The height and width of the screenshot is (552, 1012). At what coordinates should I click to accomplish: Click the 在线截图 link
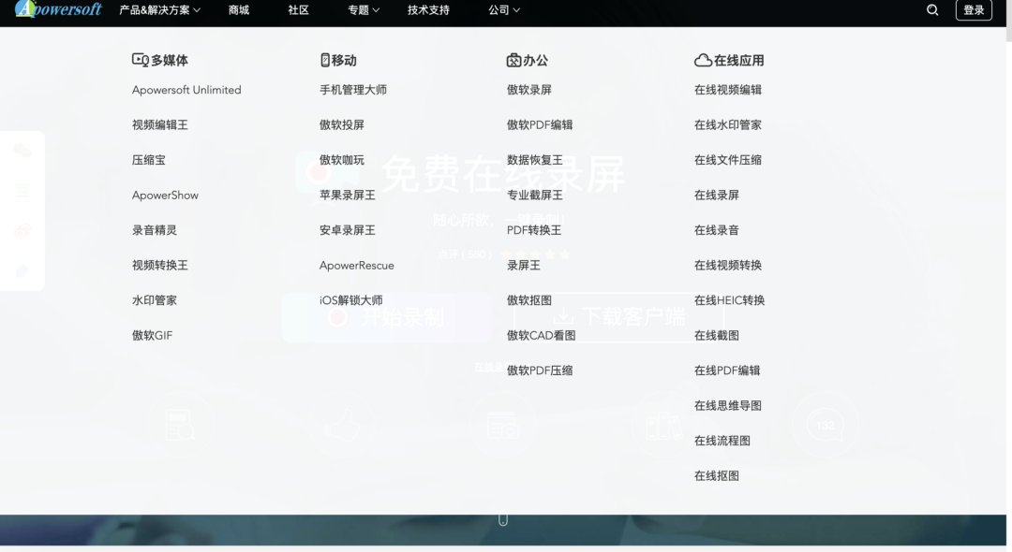(717, 335)
